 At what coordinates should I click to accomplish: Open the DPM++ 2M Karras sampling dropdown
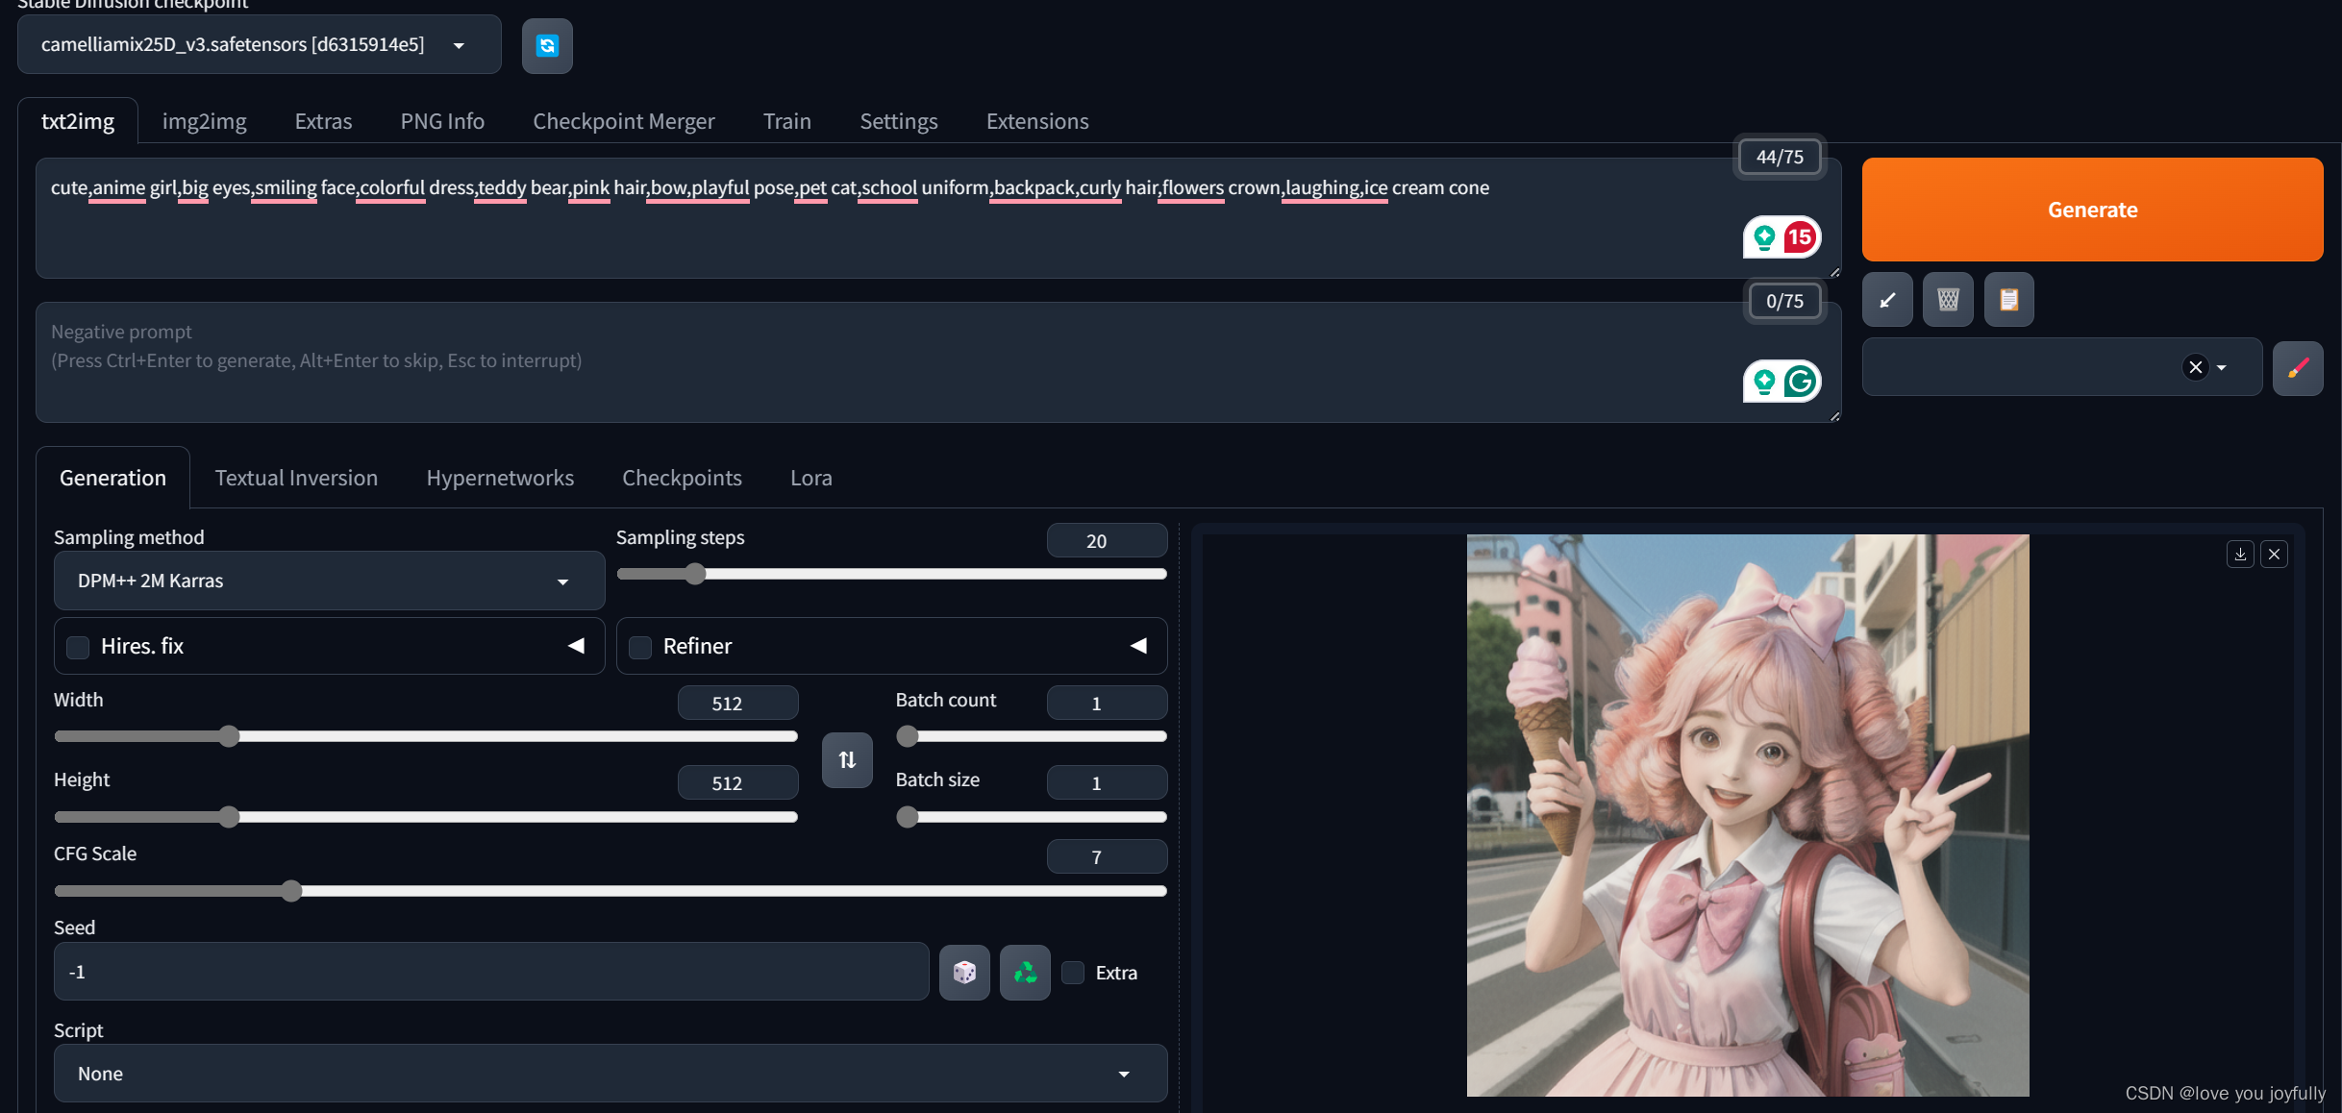point(329,581)
